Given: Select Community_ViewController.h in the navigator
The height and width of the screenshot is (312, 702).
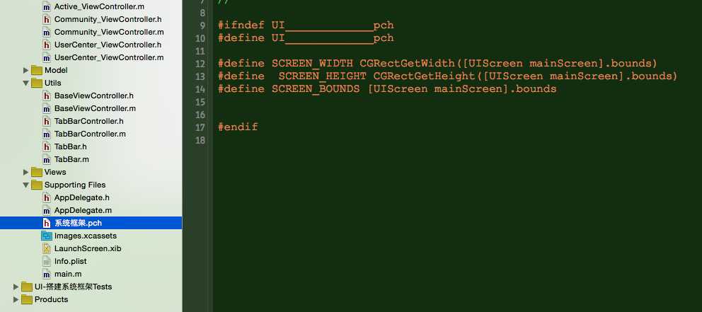Looking at the screenshot, I should (108, 19).
